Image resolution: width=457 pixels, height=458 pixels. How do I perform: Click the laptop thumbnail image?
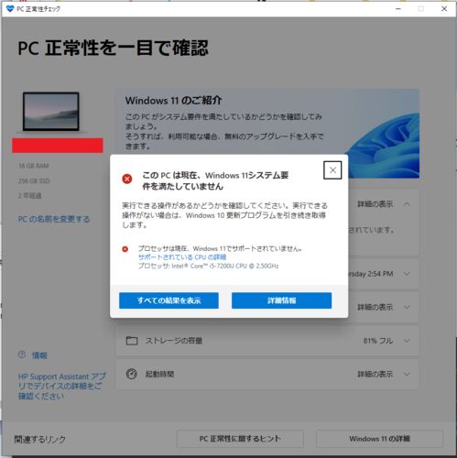51,112
